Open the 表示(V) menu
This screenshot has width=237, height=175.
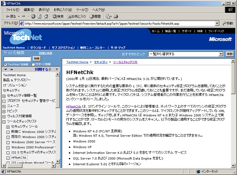pos(44,10)
